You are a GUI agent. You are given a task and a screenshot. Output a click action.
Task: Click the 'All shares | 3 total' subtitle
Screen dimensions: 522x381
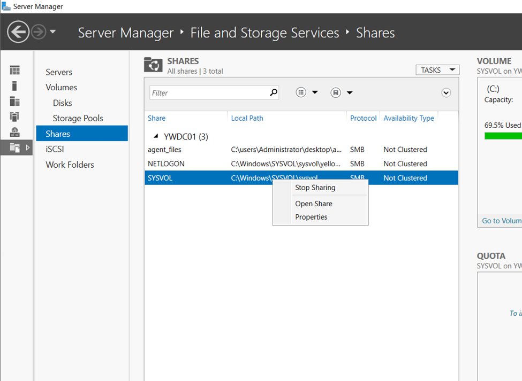pyautogui.click(x=195, y=71)
